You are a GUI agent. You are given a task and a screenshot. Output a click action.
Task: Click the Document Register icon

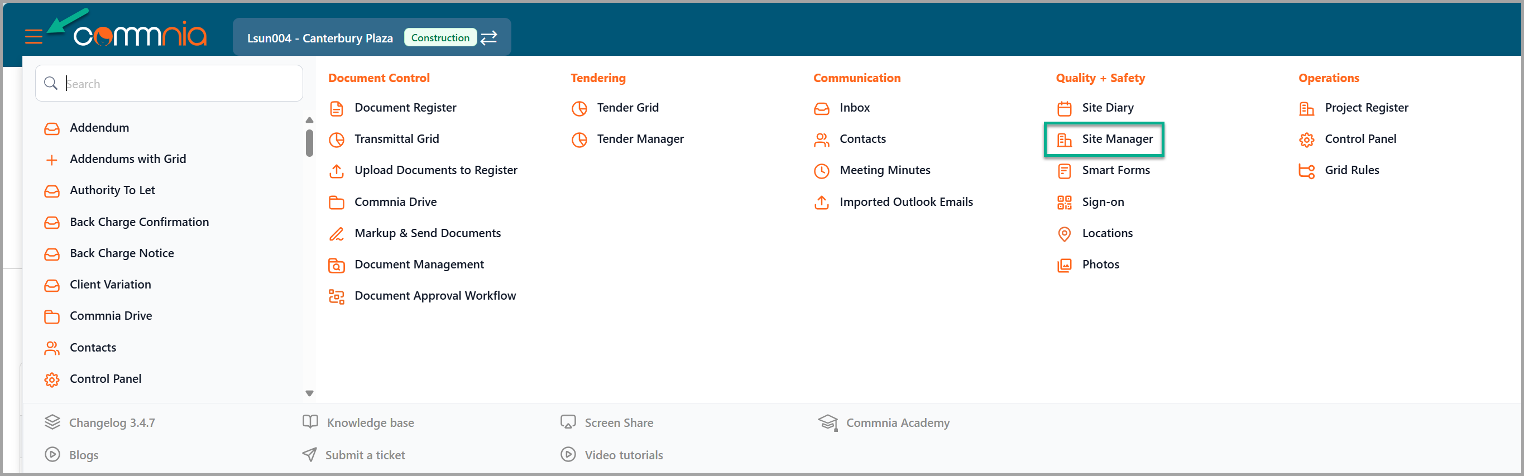337,109
